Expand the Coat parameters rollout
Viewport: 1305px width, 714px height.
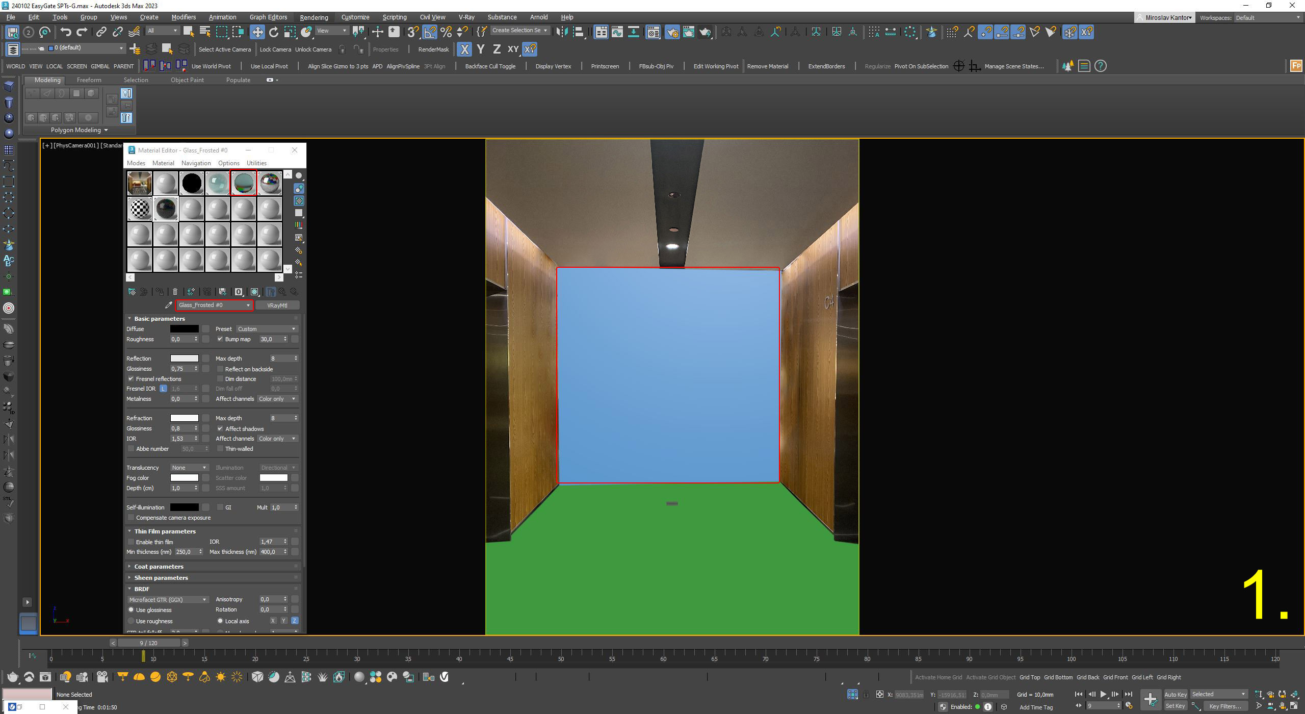pos(158,567)
